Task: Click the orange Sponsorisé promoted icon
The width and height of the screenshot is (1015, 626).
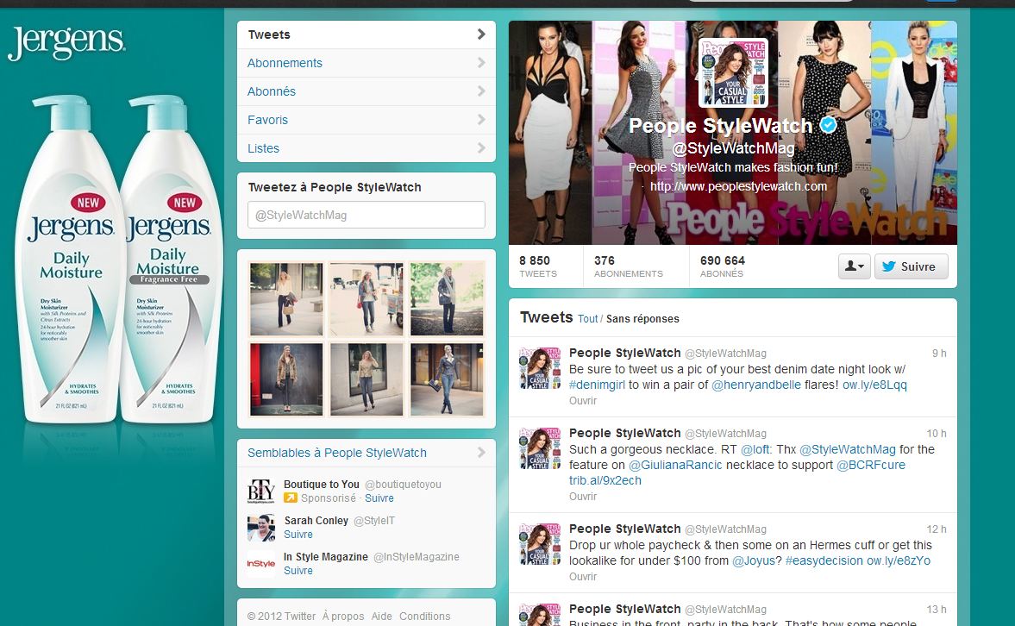Action: tap(291, 498)
